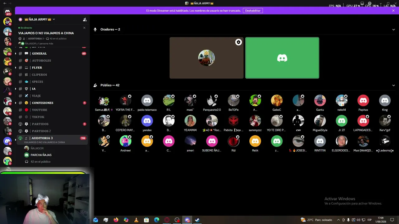Image resolution: width=399 pixels, height=224 pixels.
Task: Show hidden system tray icons
Action: click(339, 220)
